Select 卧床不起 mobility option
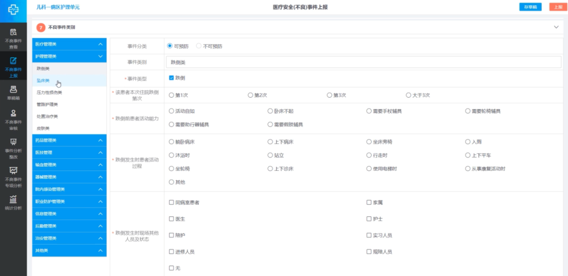This screenshot has width=568, height=276. (270, 111)
